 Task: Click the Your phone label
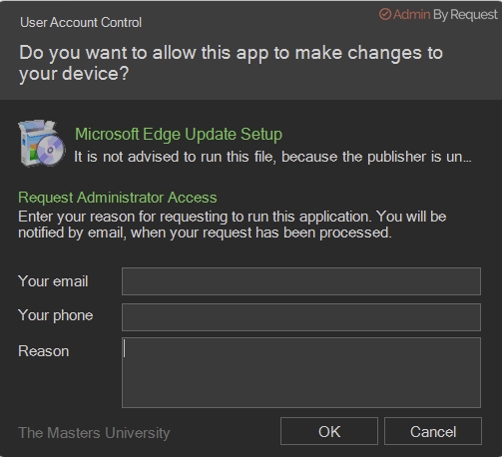pyautogui.click(x=55, y=315)
